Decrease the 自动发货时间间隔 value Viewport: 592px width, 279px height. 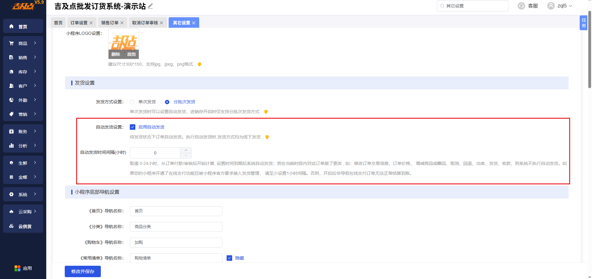(x=186, y=155)
